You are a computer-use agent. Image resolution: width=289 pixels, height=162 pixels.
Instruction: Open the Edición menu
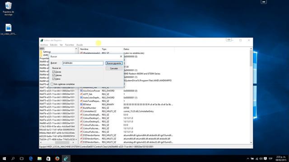point(54,45)
